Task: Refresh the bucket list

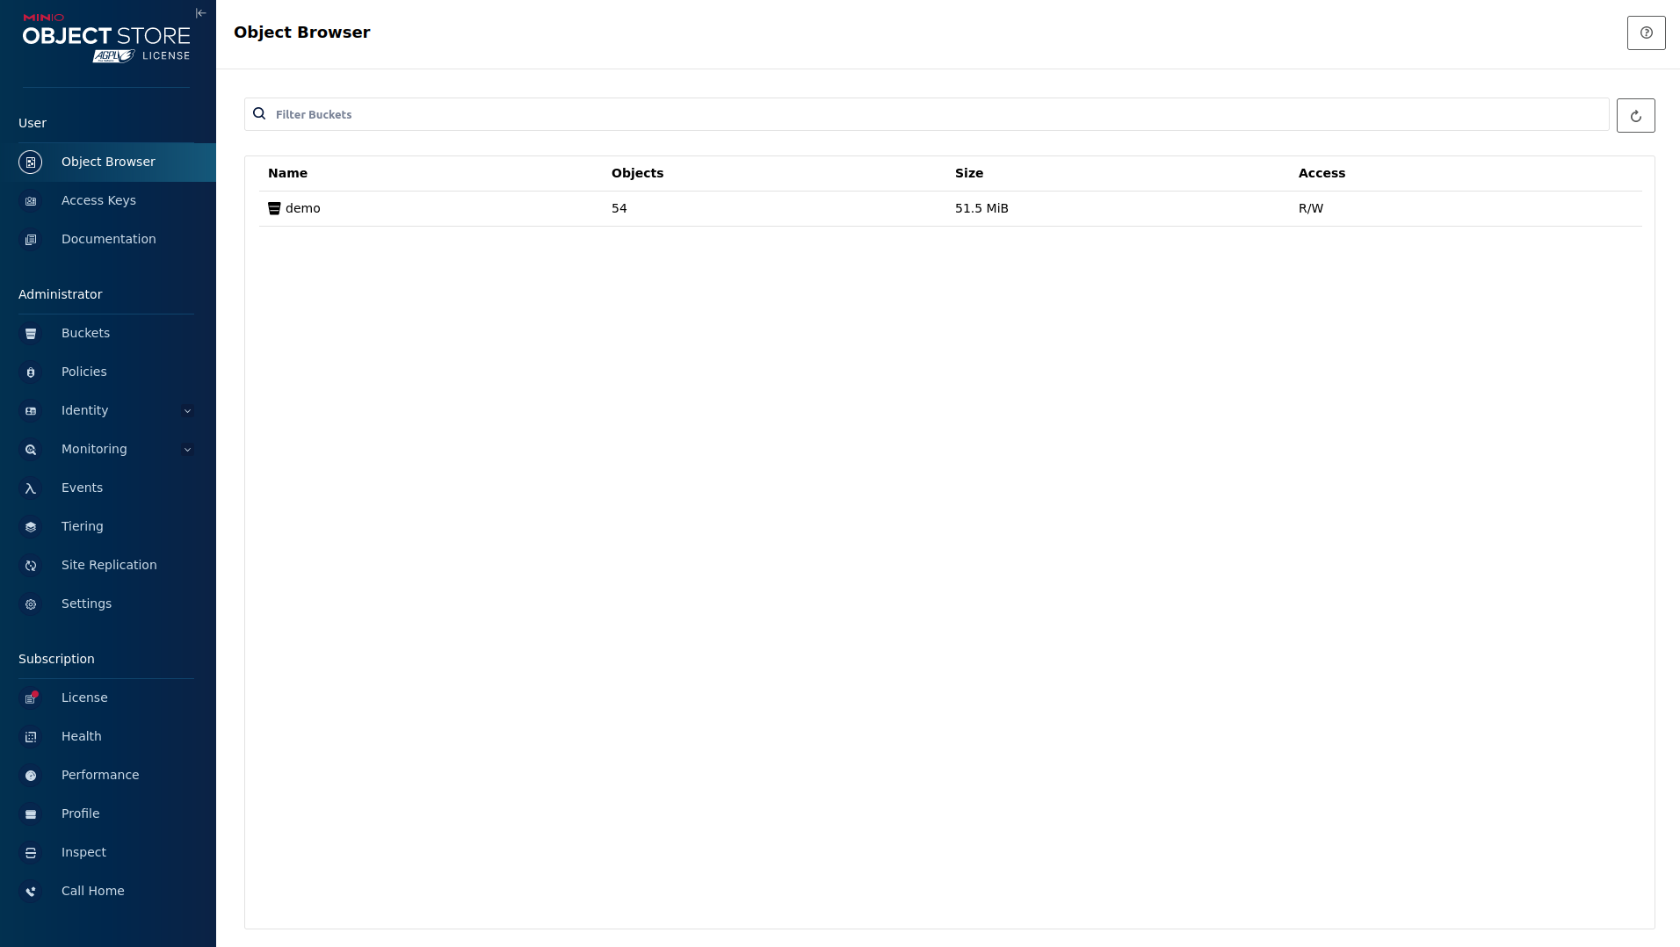Action: click(x=1635, y=116)
